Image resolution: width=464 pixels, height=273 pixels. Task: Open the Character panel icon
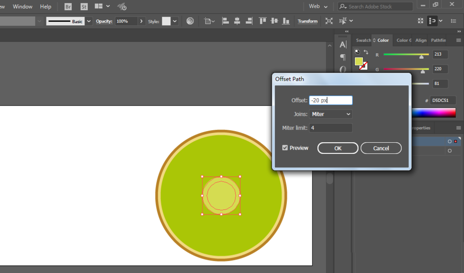click(343, 44)
